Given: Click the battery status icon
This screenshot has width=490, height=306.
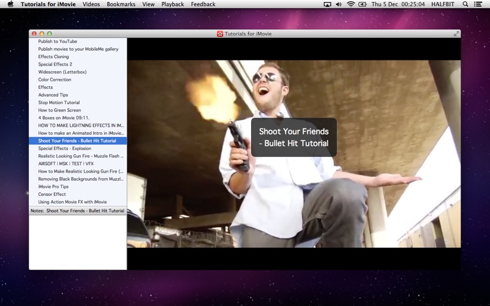Looking at the screenshot, I should (363, 4).
